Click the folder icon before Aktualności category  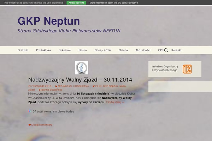pyautogui.click(x=56, y=86)
